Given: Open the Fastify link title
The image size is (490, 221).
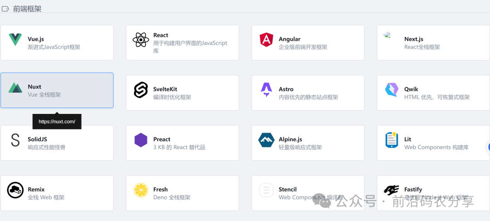Looking at the screenshot, I should tap(413, 189).
